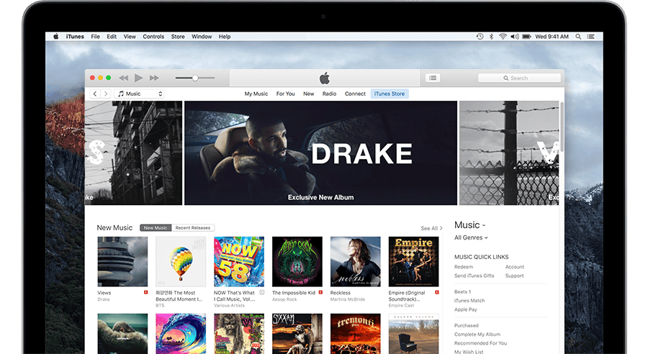Viewport: 648px width, 354px height.
Task: Go forward with the right chevron button
Action: [x=105, y=94]
